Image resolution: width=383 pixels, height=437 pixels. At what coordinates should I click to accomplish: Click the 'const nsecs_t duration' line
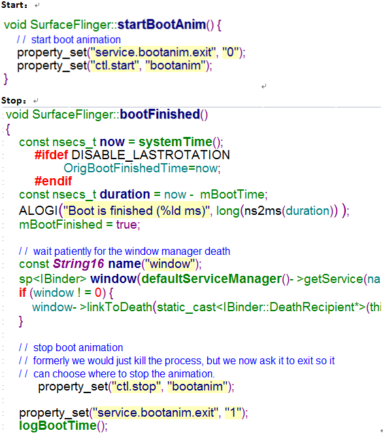(x=143, y=194)
